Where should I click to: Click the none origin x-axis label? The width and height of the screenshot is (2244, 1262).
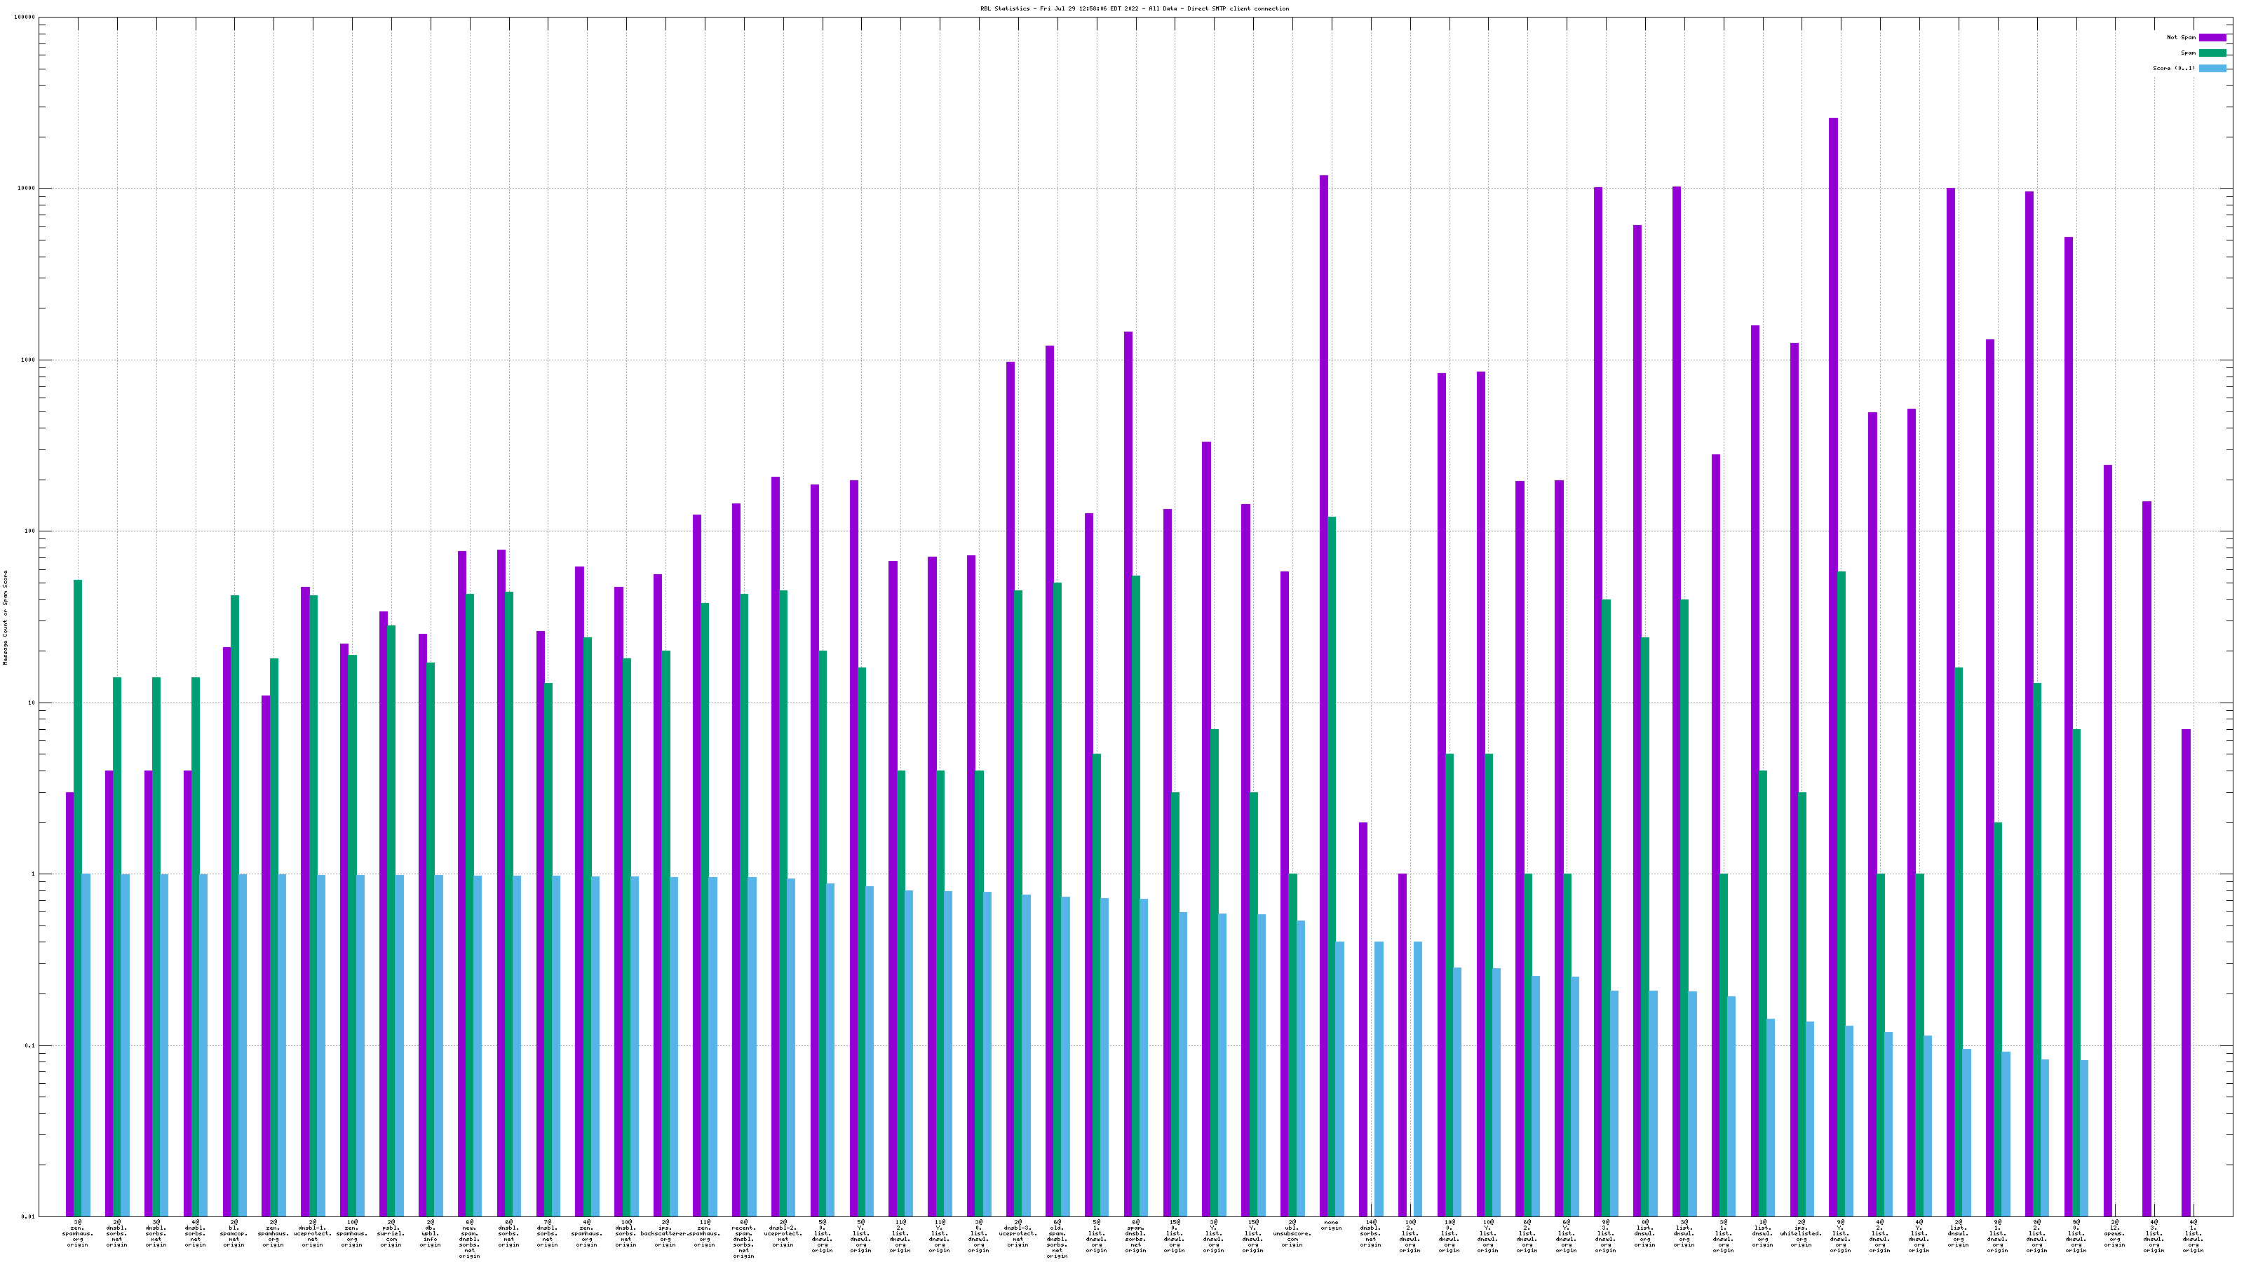[1331, 1226]
